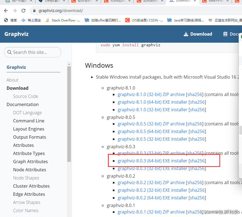The image size is (242, 217).
Task: Open the Stack Overflow bookmark
Action: pyautogui.click(x=63, y=20)
